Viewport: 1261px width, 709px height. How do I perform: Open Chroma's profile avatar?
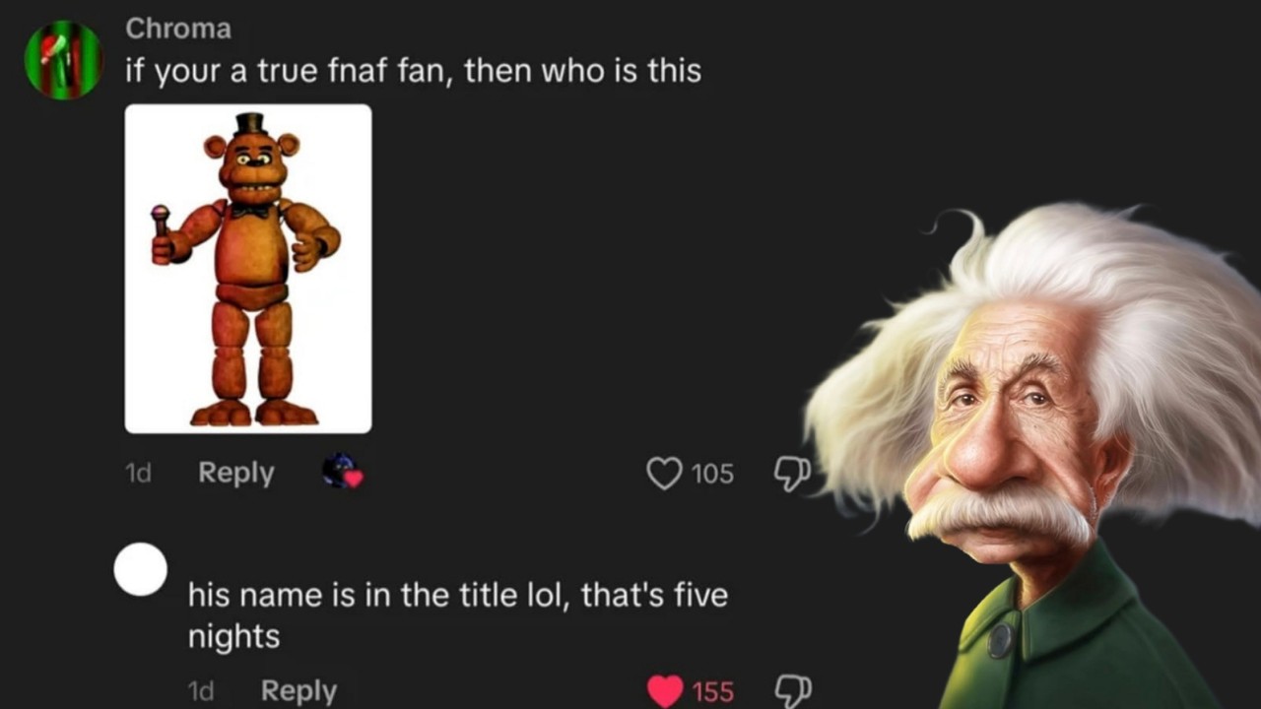[62, 60]
